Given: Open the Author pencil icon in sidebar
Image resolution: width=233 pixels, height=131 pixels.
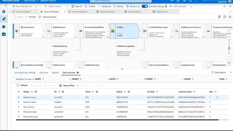Looking at the screenshot, I should (x=4, y=19).
